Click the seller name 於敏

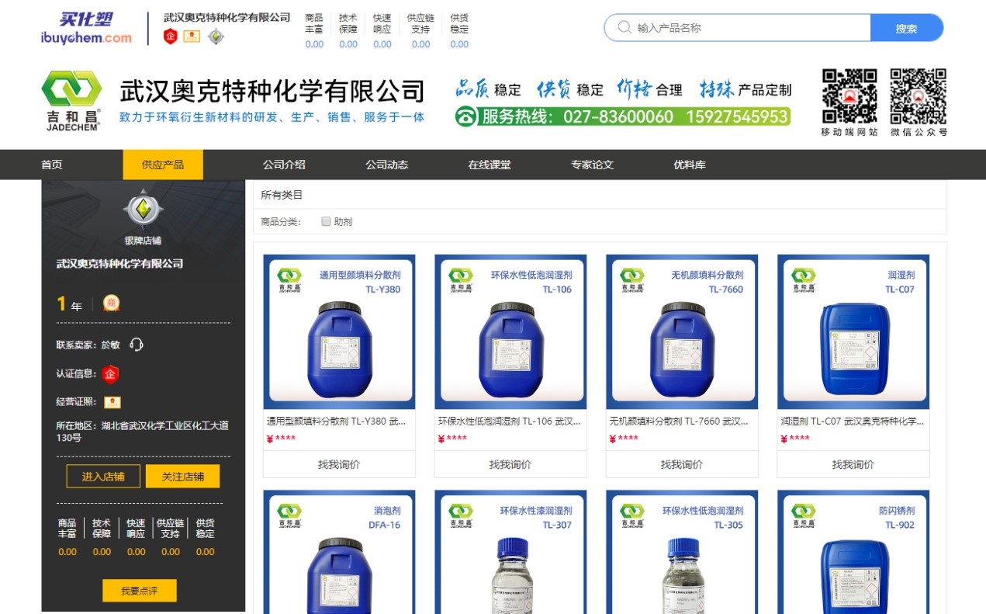coord(110,345)
